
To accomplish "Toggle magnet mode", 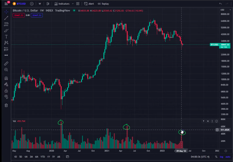I will [6, 78].
